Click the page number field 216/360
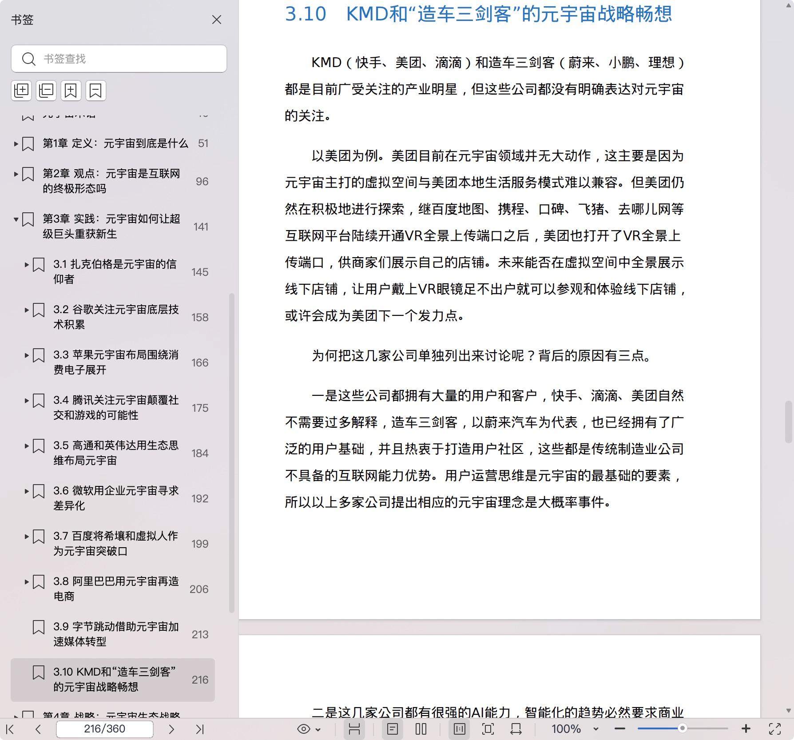Viewport: 794px width, 740px height. click(x=105, y=728)
